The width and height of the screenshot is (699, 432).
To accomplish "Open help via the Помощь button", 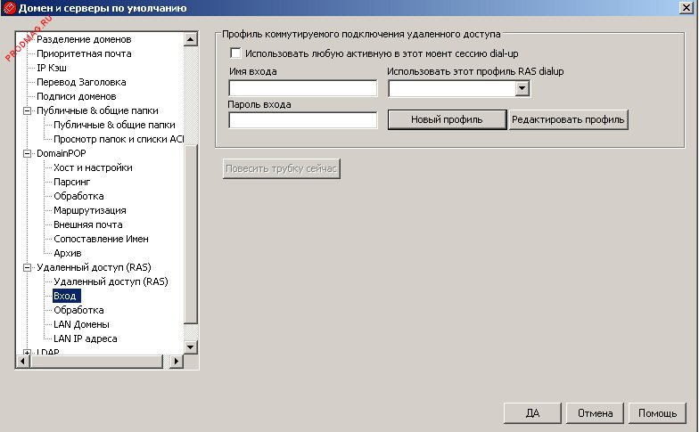I will [x=658, y=413].
